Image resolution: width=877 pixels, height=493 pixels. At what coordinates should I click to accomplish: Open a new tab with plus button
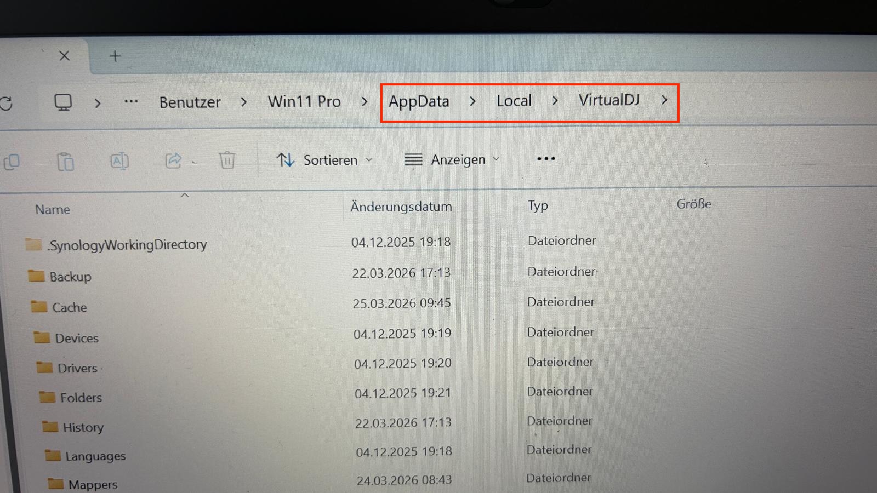115,56
